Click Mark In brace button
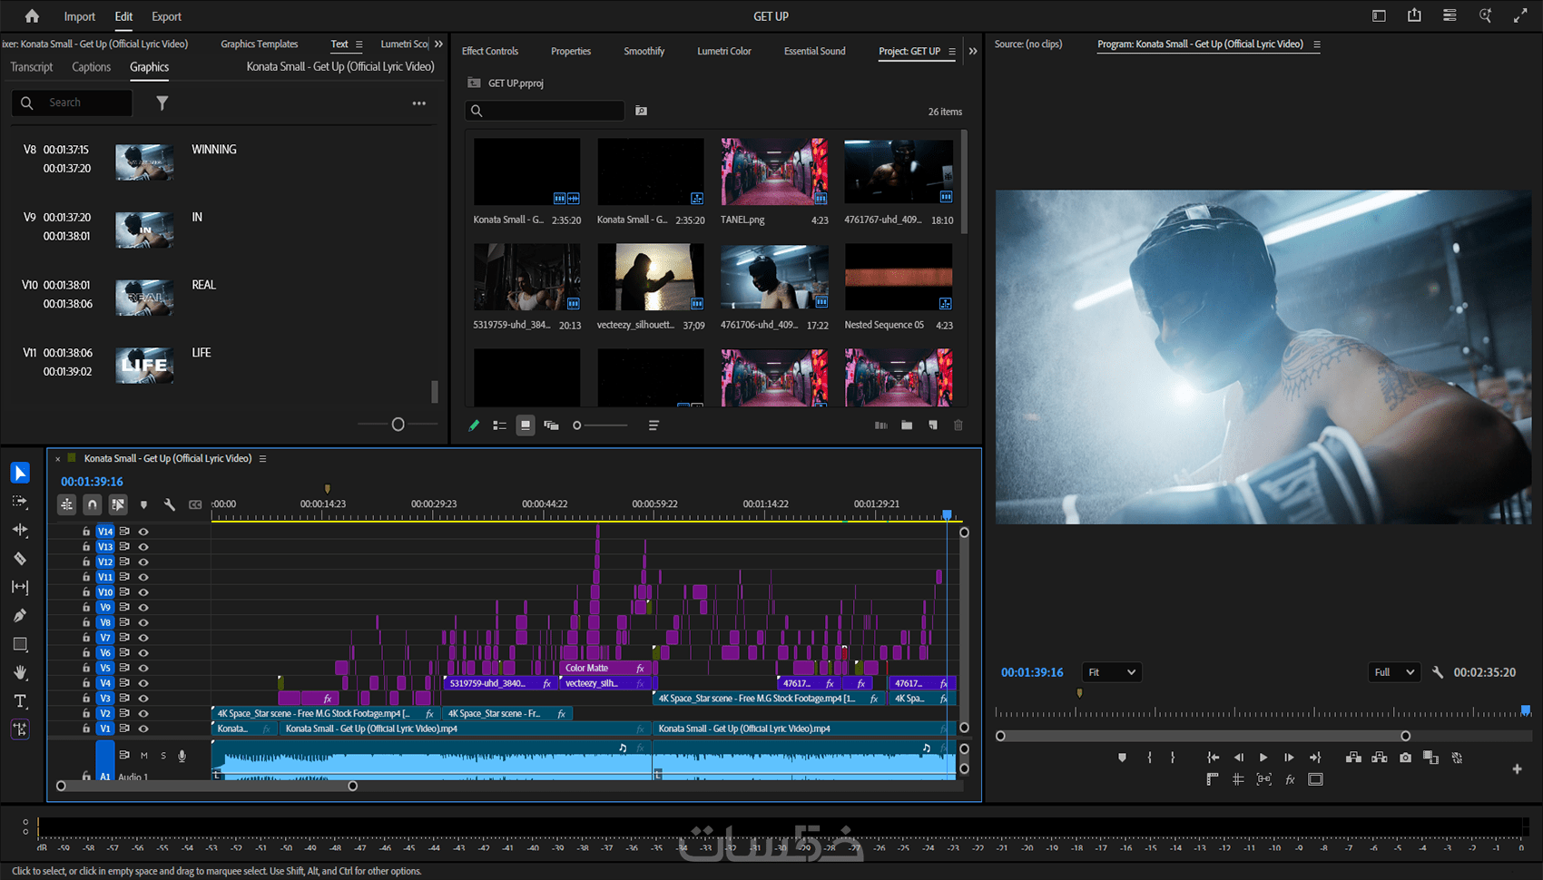This screenshot has height=880, width=1543. (1149, 758)
